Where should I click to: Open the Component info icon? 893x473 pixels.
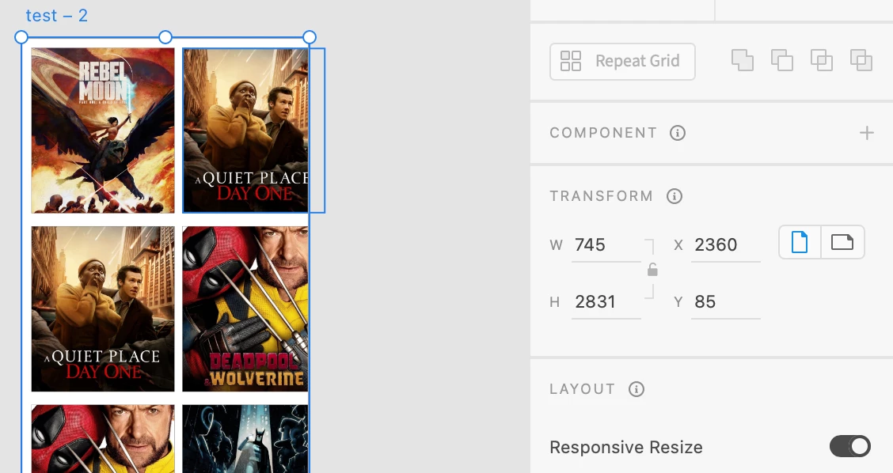coord(677,133)
